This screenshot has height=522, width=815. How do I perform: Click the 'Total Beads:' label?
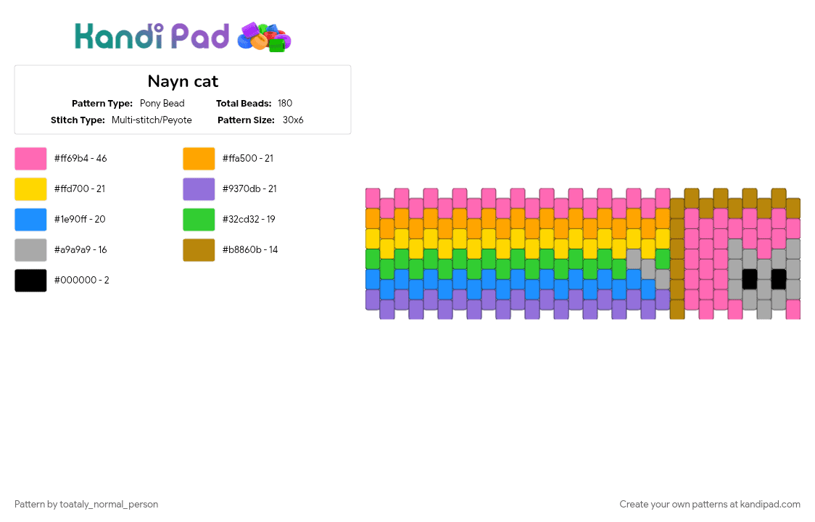(244, 104)
